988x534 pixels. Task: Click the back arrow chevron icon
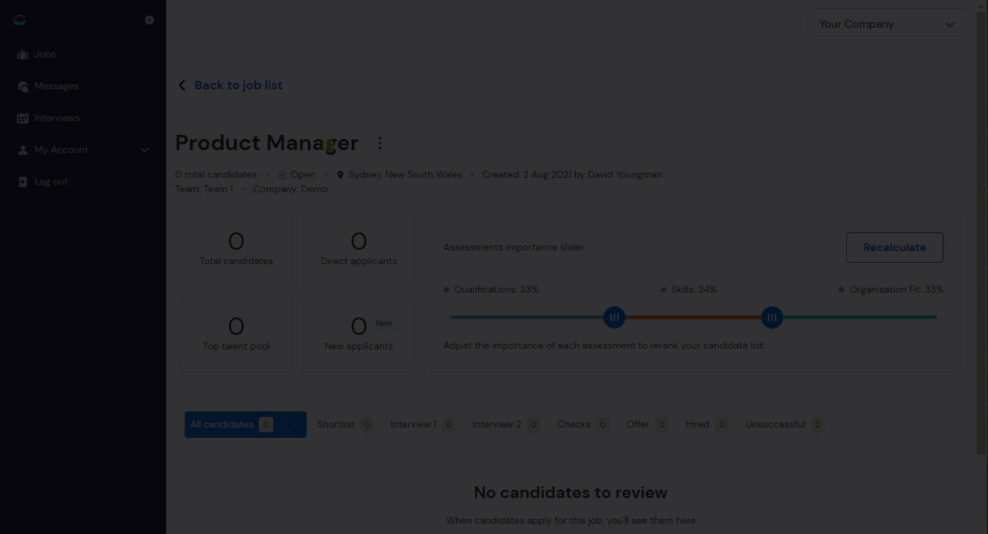click(182, 85)
